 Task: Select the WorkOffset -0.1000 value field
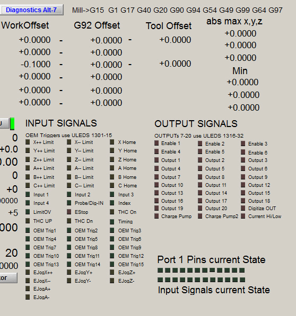(36, 64)
